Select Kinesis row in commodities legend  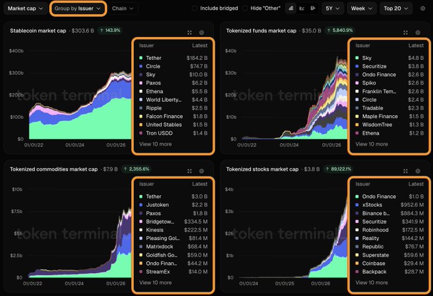point(173,230)
